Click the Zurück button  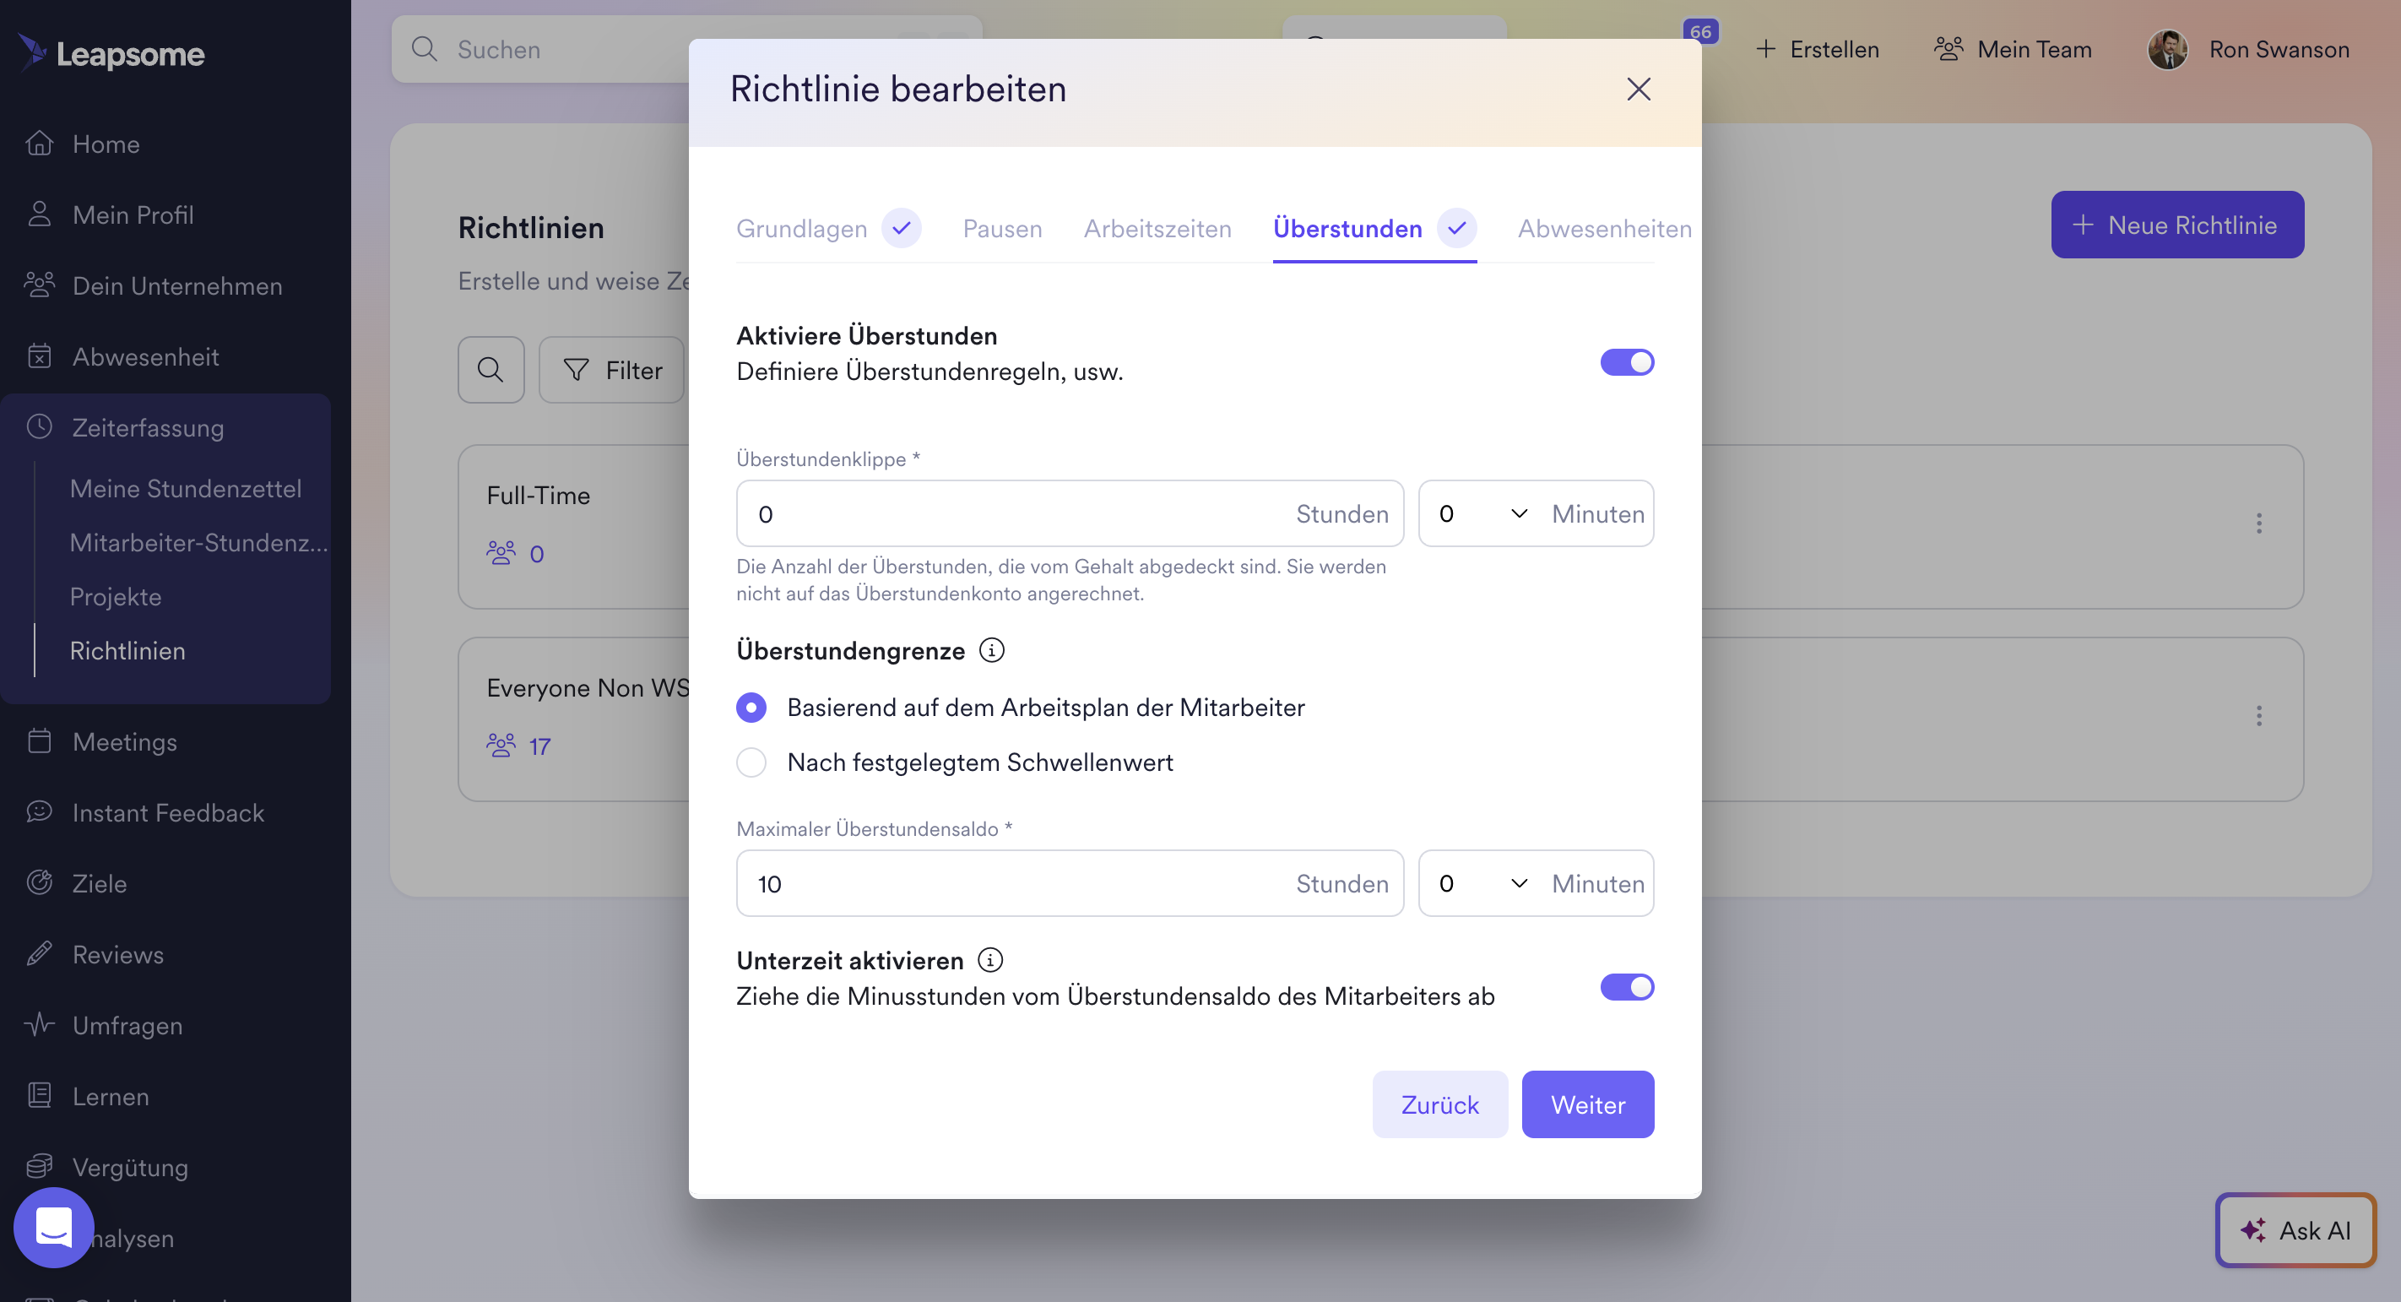pos(1439,1104)
